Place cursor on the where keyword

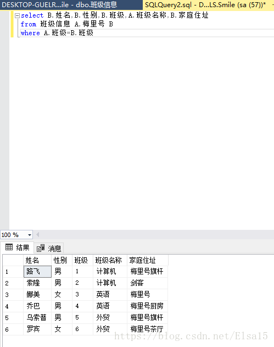[x=30, y=33]
